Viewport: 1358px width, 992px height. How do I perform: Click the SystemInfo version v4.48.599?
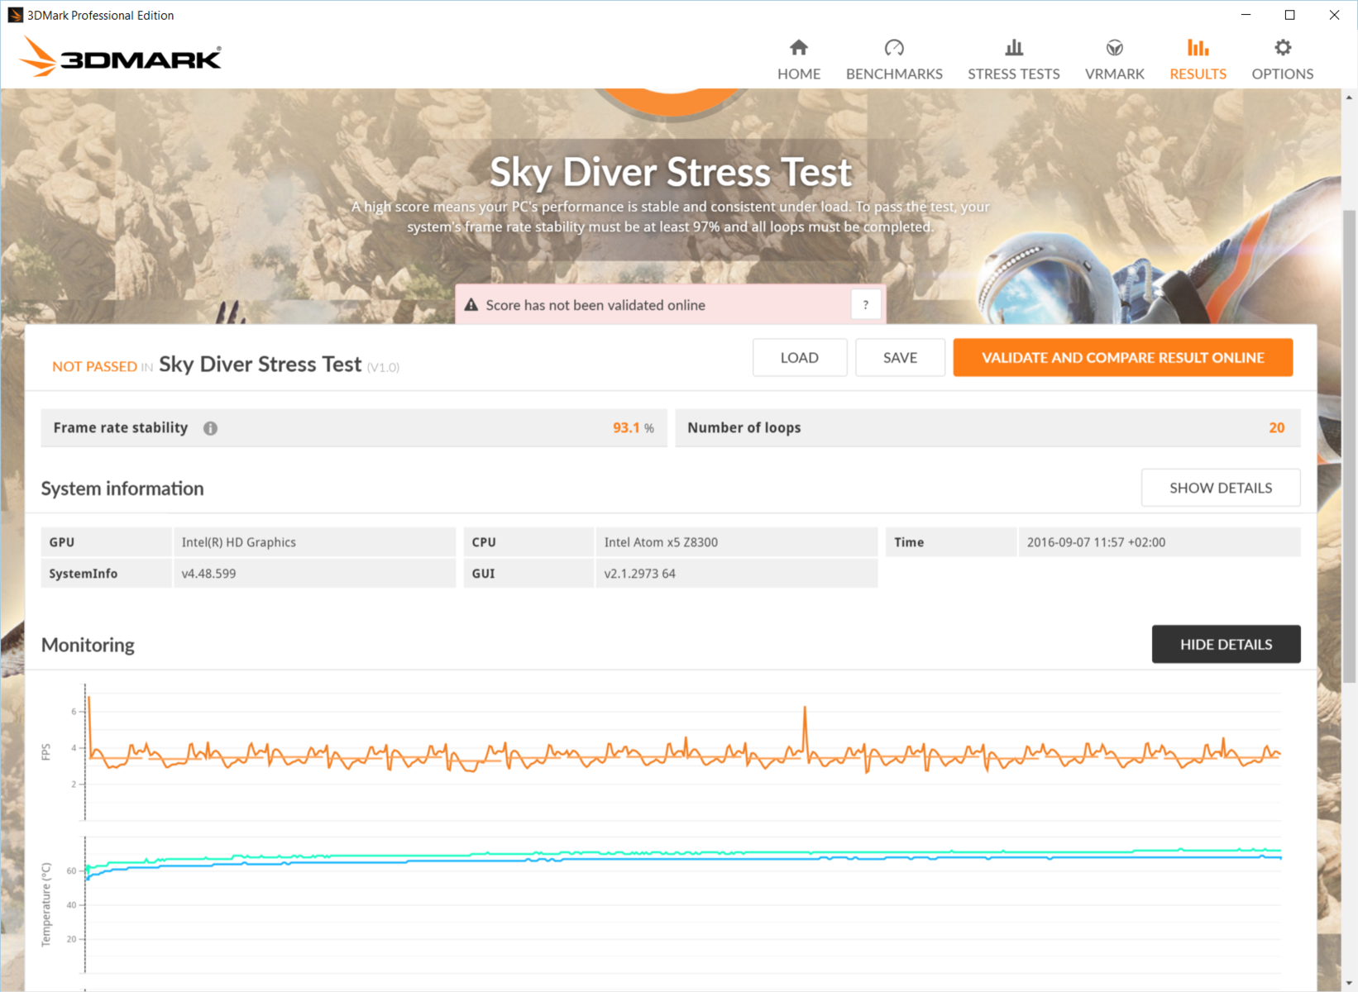click(x=208, y=574)
